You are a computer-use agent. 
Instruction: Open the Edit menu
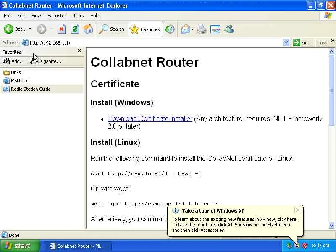tap(21, 16)
